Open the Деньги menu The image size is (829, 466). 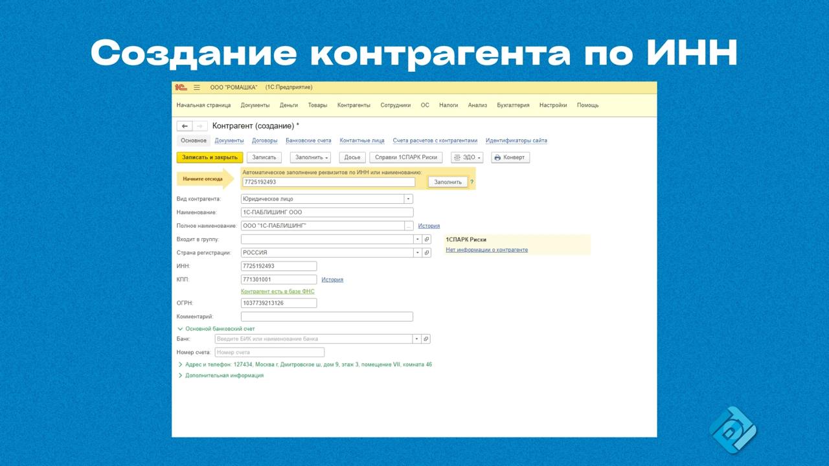point(289,105)
